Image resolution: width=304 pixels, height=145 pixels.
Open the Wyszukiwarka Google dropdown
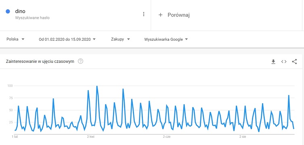(166, 39)
